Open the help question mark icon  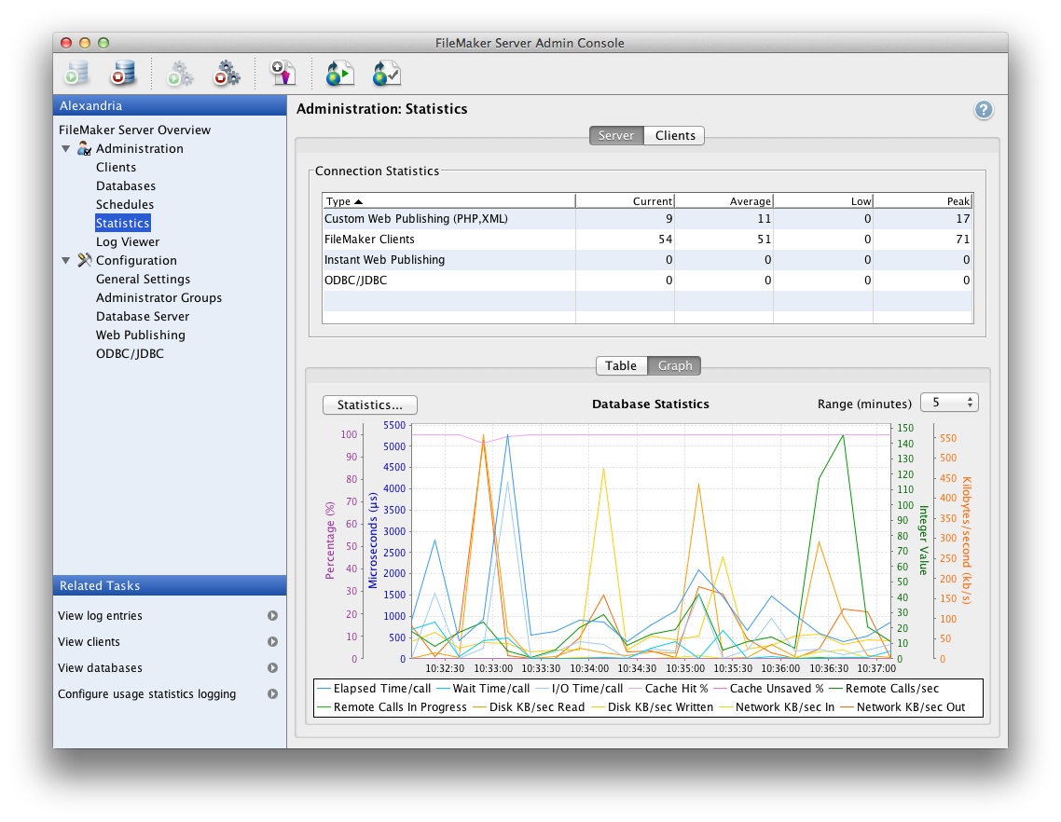(x=984, y=110)
